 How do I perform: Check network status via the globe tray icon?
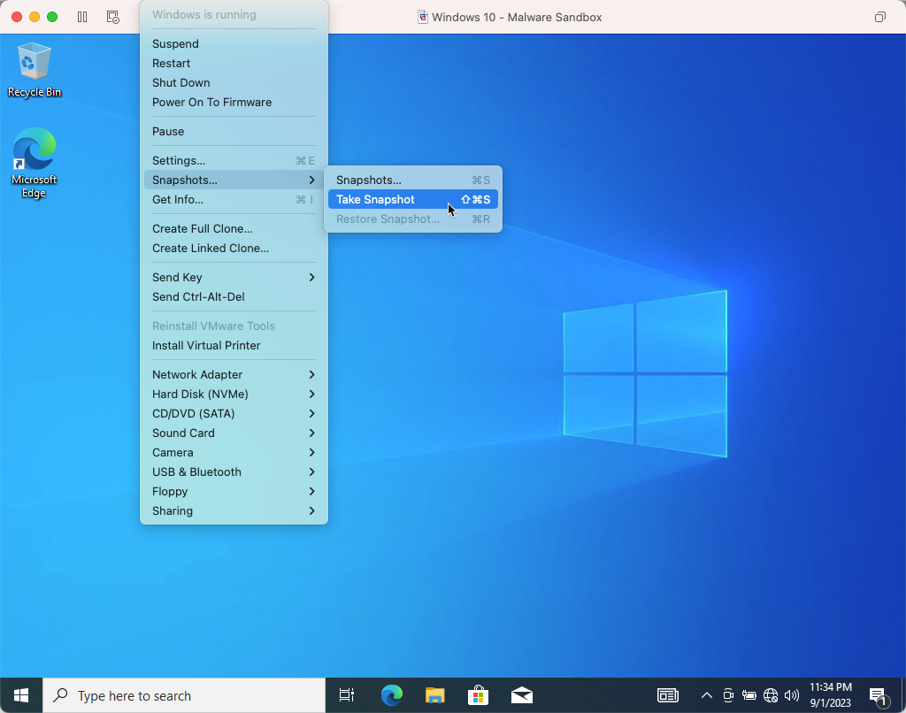[x=770, y=695]
